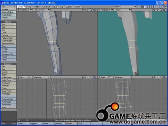
Task: Open the Image Editor
Action: [8, 15]
